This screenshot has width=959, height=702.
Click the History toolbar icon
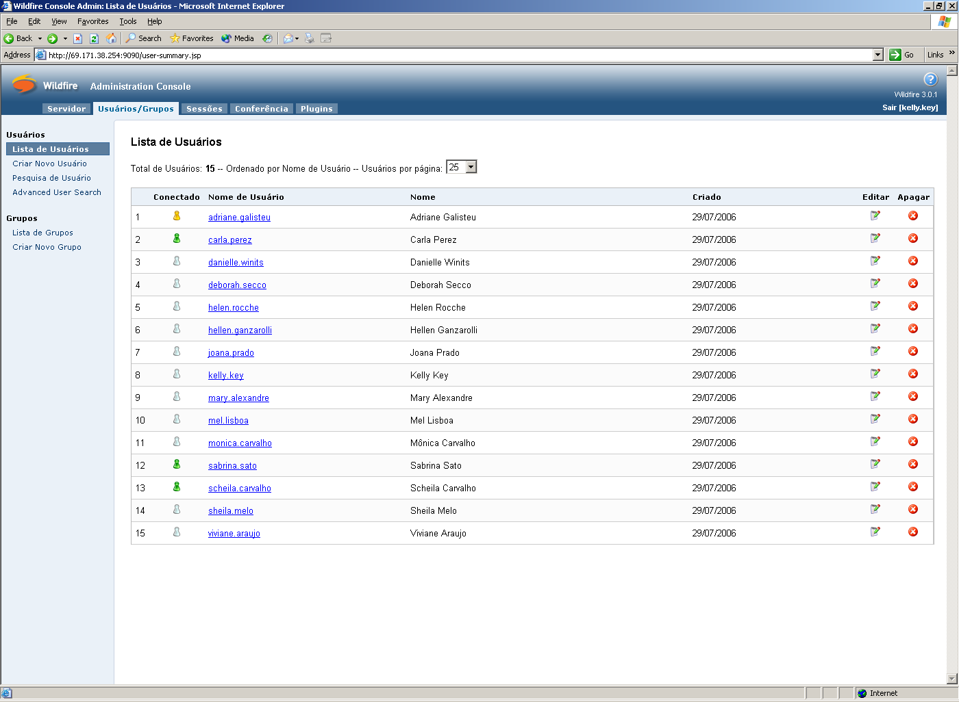point(267,38)
